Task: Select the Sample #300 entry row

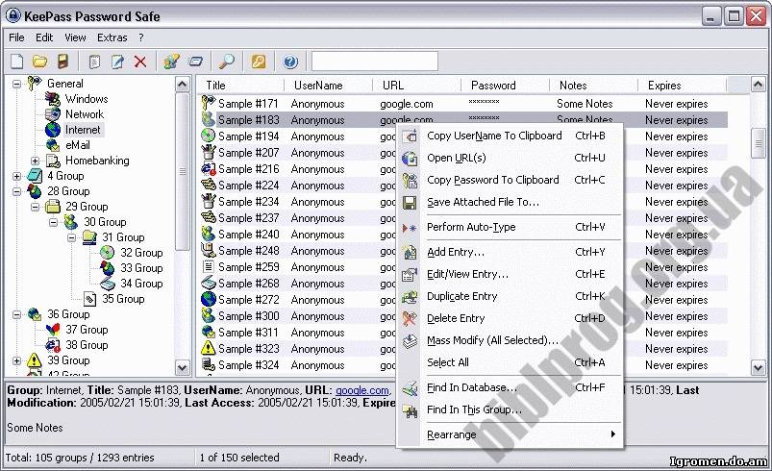Action: tap(462, 316)
